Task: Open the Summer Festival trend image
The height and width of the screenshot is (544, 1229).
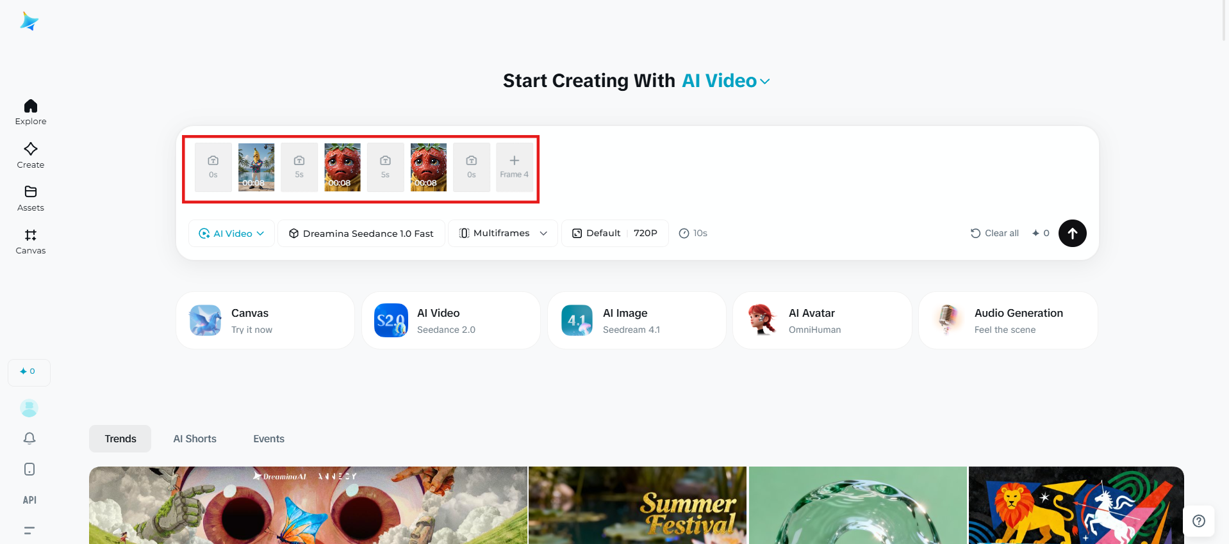Action: tap(638, 506)
